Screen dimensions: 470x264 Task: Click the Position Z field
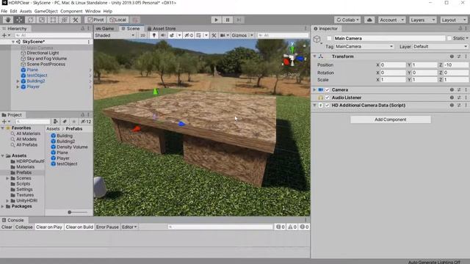(455, 65)
